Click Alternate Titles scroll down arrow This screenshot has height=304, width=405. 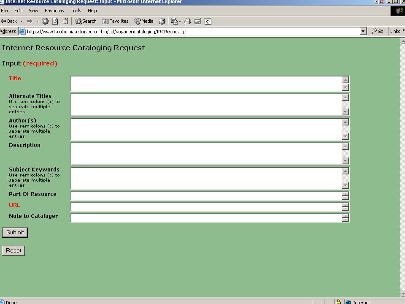(346, 112)
